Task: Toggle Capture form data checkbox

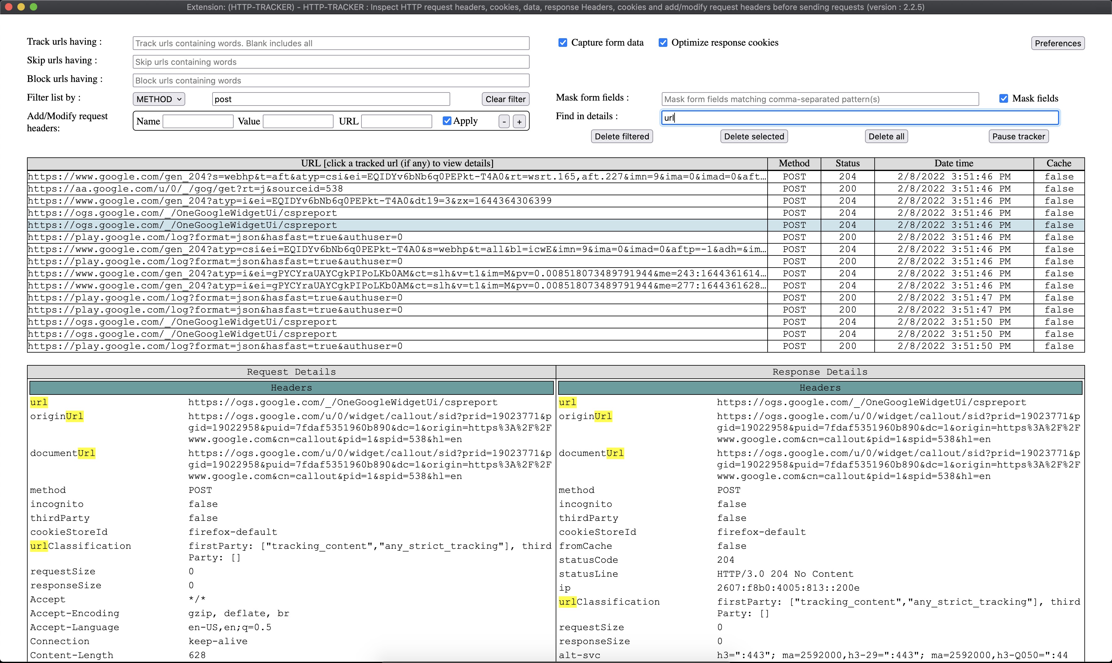Action: (x=563, y=43)
